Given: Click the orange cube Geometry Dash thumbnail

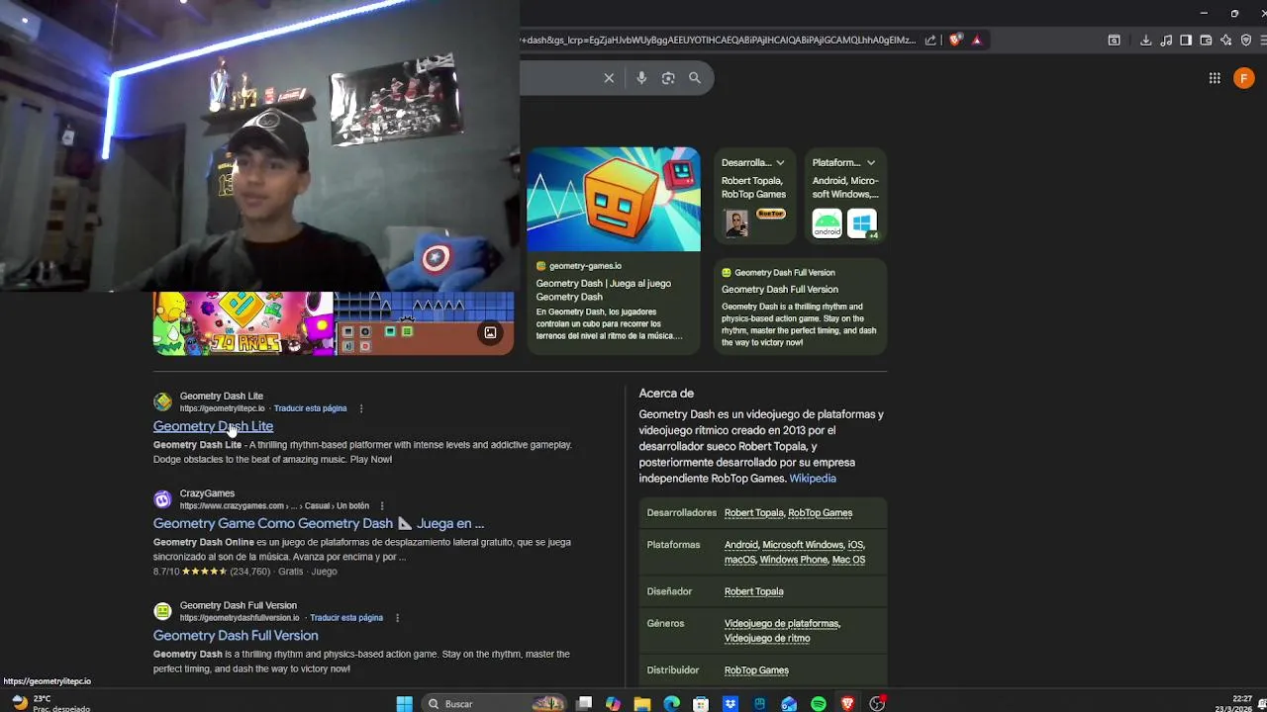Looking at the screenshot, I should [x=614, y=200].
